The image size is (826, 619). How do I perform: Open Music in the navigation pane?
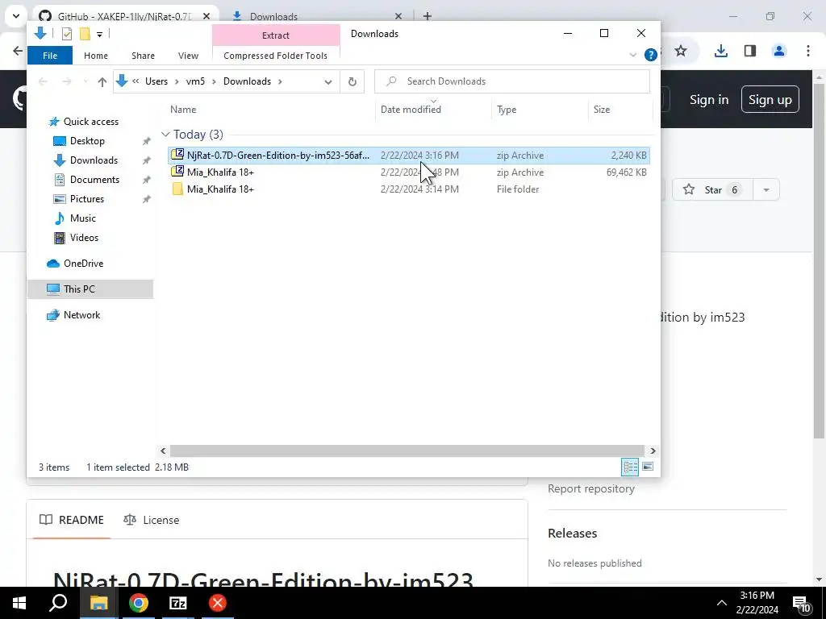(x=83, y=218)
